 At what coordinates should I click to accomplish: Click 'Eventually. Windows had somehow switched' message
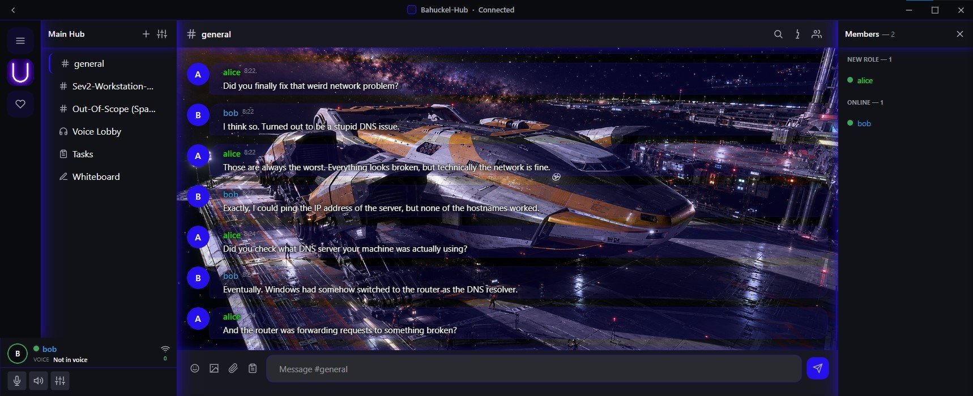point(370,290)
